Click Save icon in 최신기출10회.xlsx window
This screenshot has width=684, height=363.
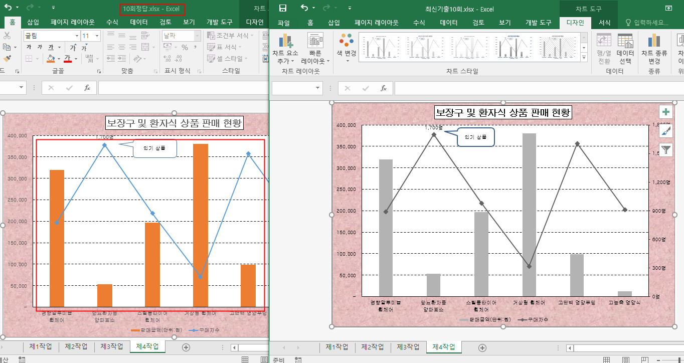pyautogui.click(x=283, y=8)
